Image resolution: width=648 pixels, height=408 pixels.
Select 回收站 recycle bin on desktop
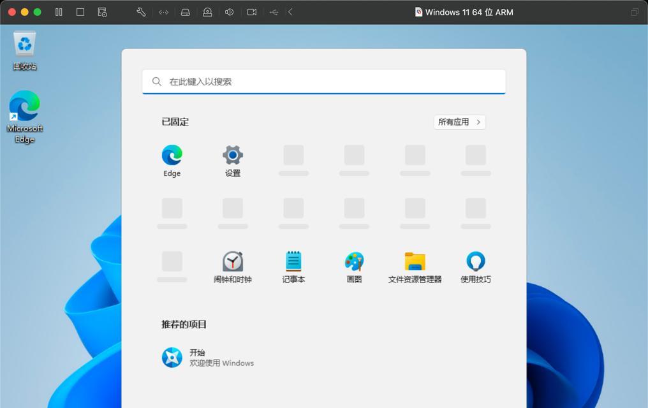point(25,51)
